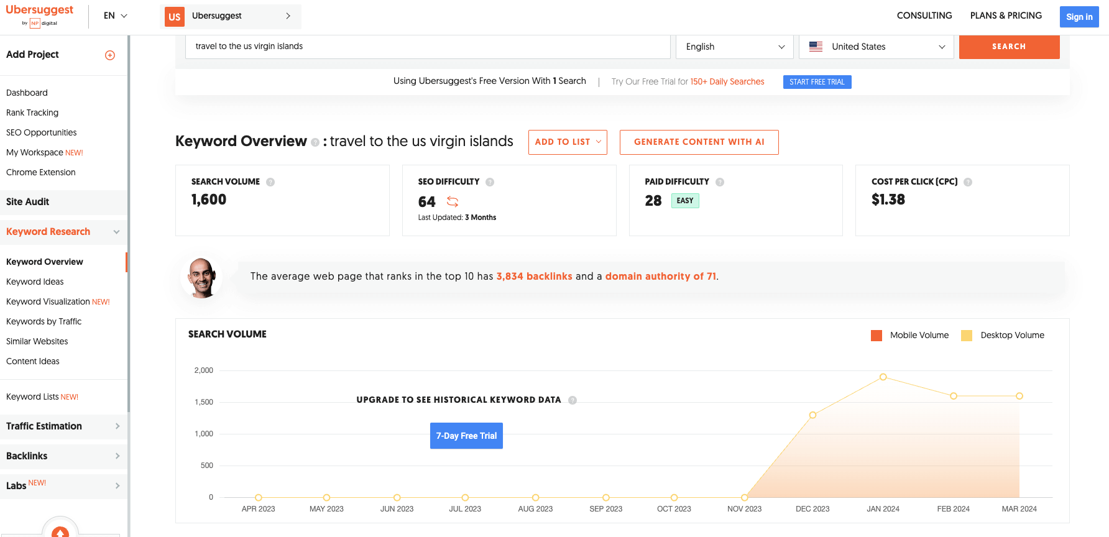Click the historical keyword data help icon
The height and width of the screenshot is (537, 1109).
tap(573, 400)
